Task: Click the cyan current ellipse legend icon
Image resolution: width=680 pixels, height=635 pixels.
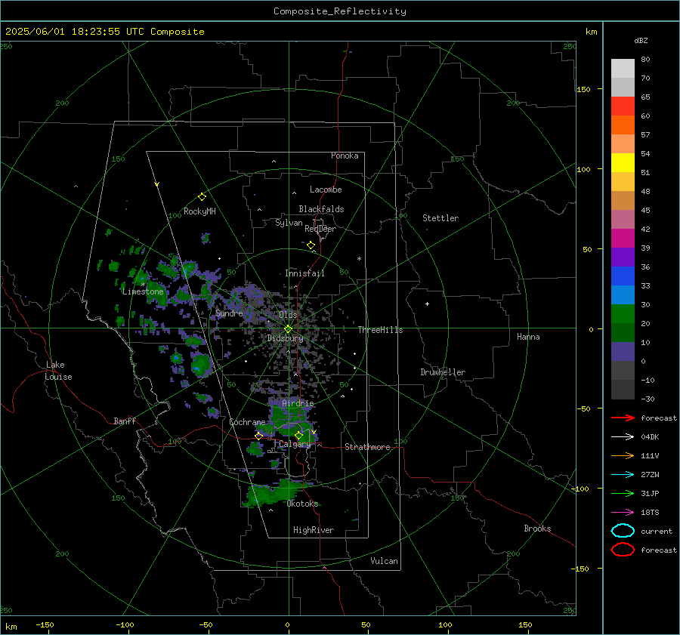Action: pos(623,531)
